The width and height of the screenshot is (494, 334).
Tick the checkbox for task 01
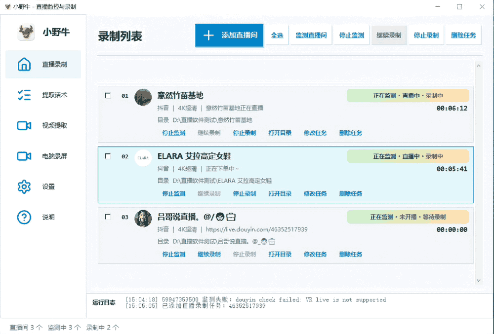[108, 95]
